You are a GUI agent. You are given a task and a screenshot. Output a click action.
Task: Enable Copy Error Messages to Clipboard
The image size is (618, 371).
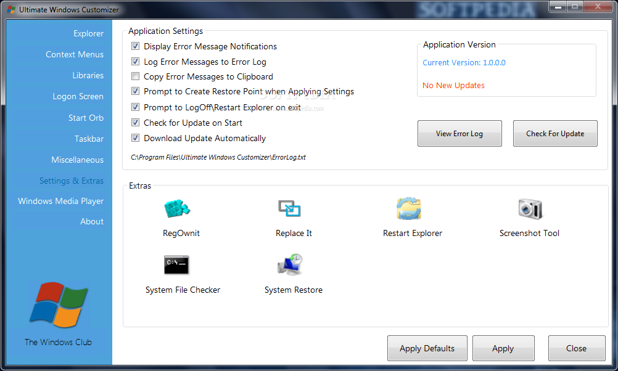135,76
